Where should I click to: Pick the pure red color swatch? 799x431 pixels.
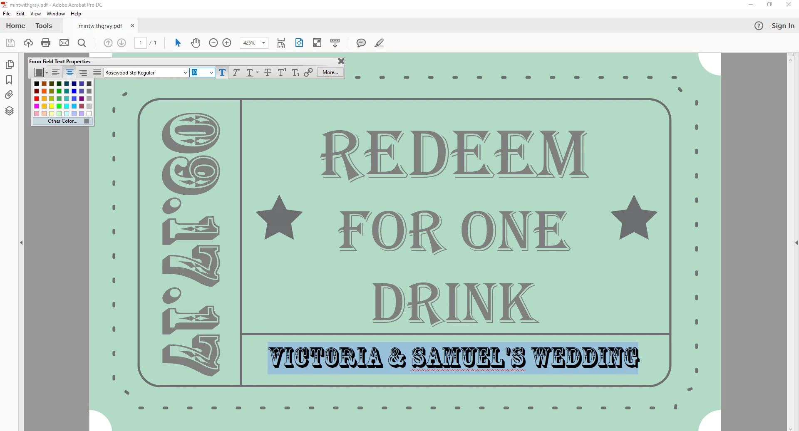tap(37, 99)
